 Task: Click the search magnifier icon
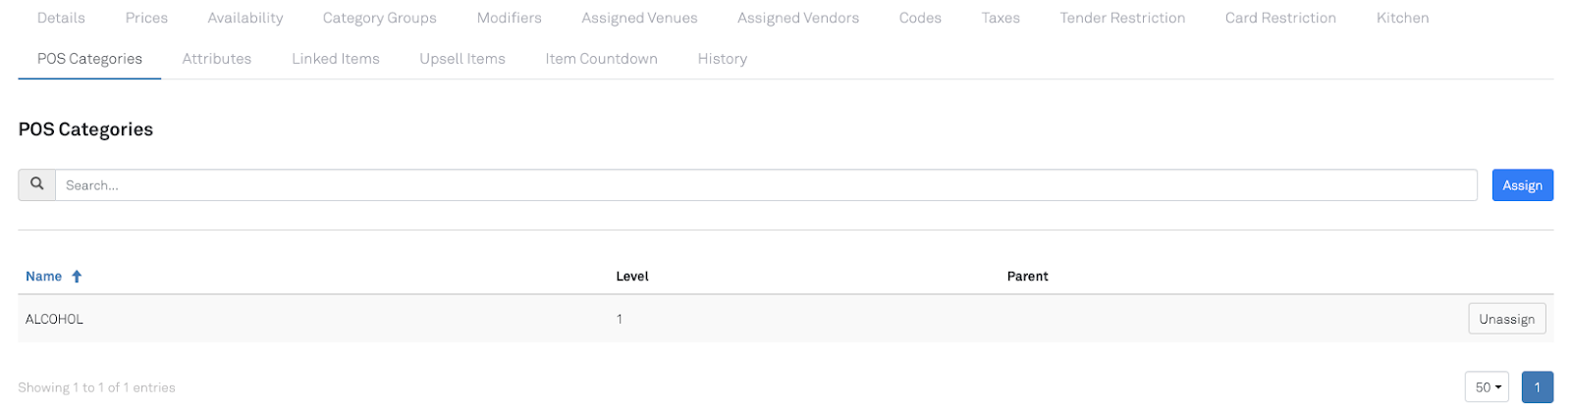(x=36, y=184)
